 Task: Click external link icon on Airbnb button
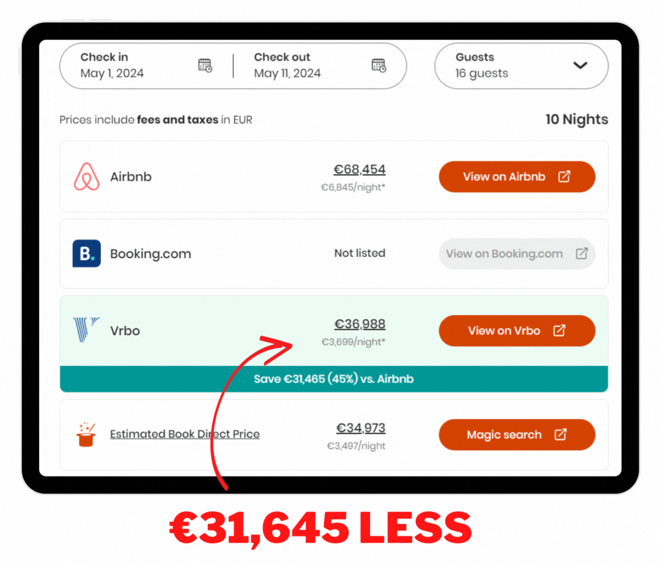564,177
